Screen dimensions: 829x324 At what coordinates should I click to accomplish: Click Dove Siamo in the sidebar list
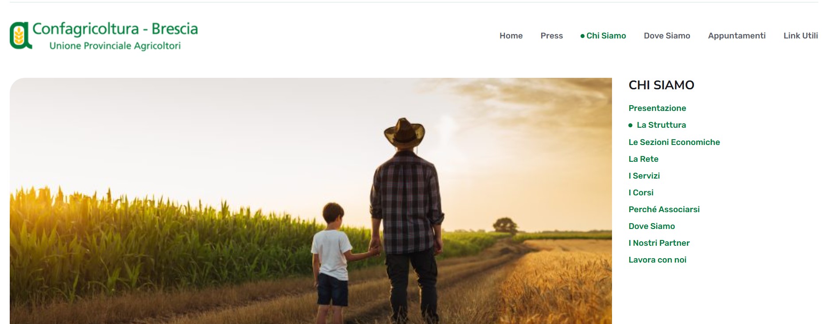[x=651, y=226]
